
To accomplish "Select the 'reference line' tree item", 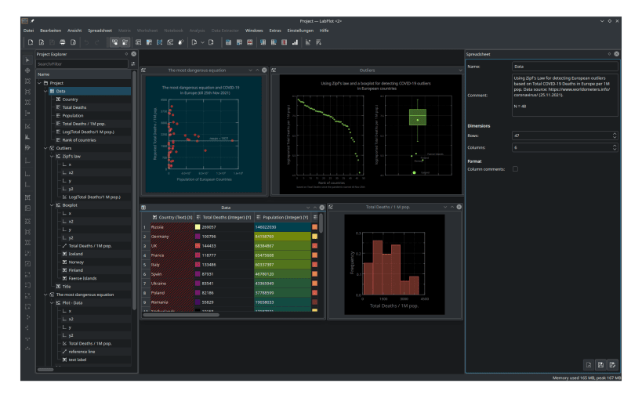I will [82, 352].
